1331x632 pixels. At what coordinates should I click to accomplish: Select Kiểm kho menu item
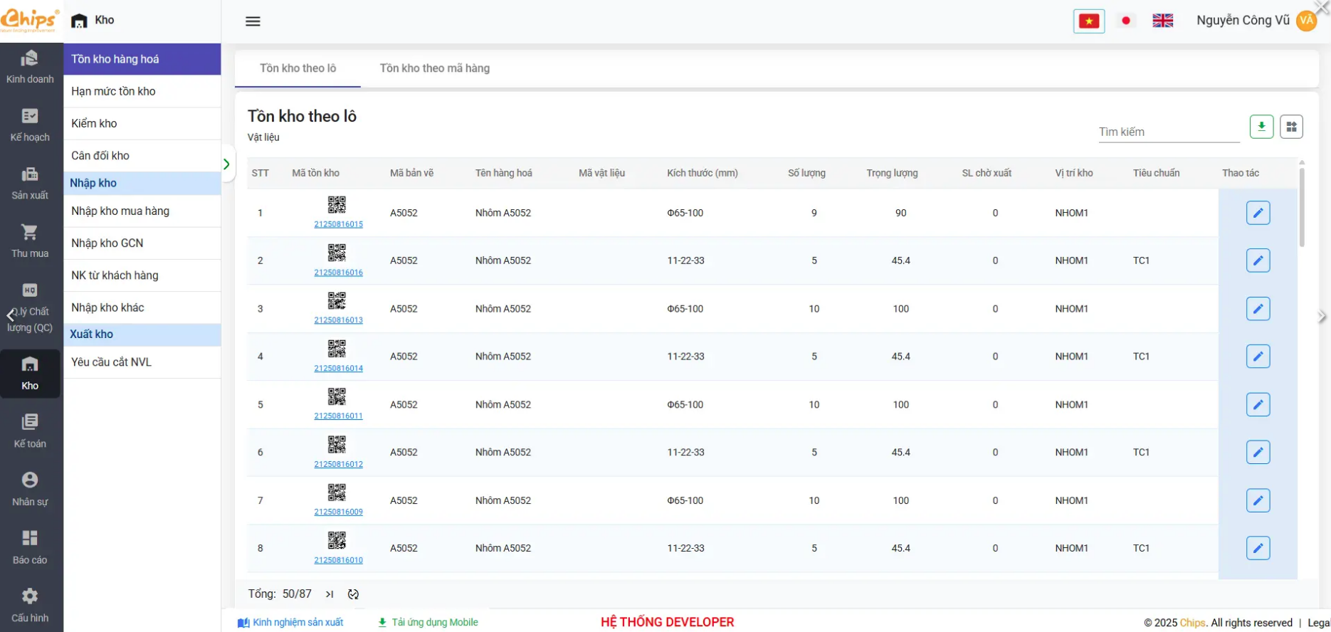142,123
